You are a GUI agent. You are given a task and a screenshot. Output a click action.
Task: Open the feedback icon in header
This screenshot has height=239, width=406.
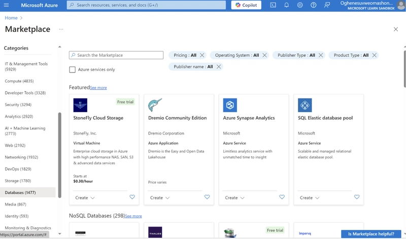[x=327, y=5]
